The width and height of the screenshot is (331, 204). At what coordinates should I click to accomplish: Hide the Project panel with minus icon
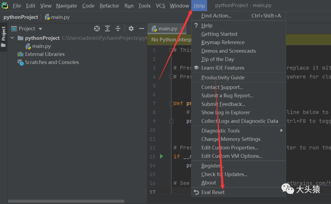[142, 28]
